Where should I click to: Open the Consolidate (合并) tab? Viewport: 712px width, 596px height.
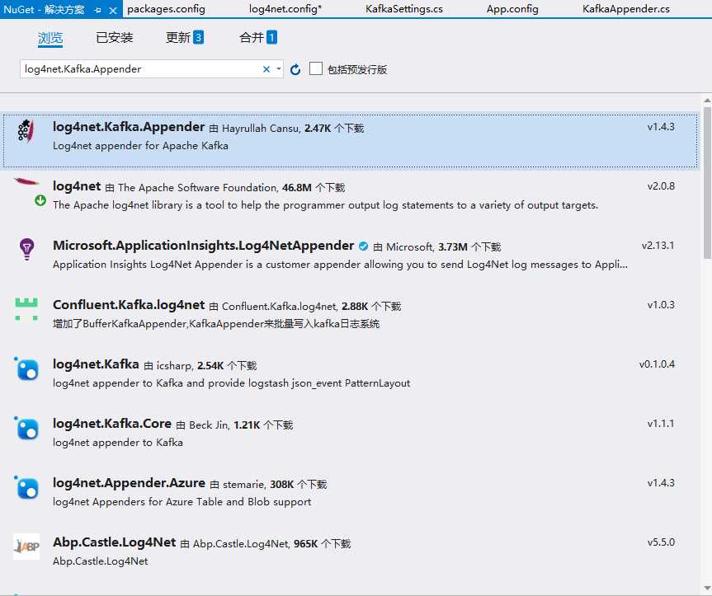point(258,38)
